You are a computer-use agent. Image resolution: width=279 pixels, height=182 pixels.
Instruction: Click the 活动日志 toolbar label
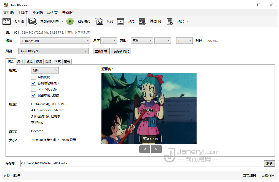(156, 21)
